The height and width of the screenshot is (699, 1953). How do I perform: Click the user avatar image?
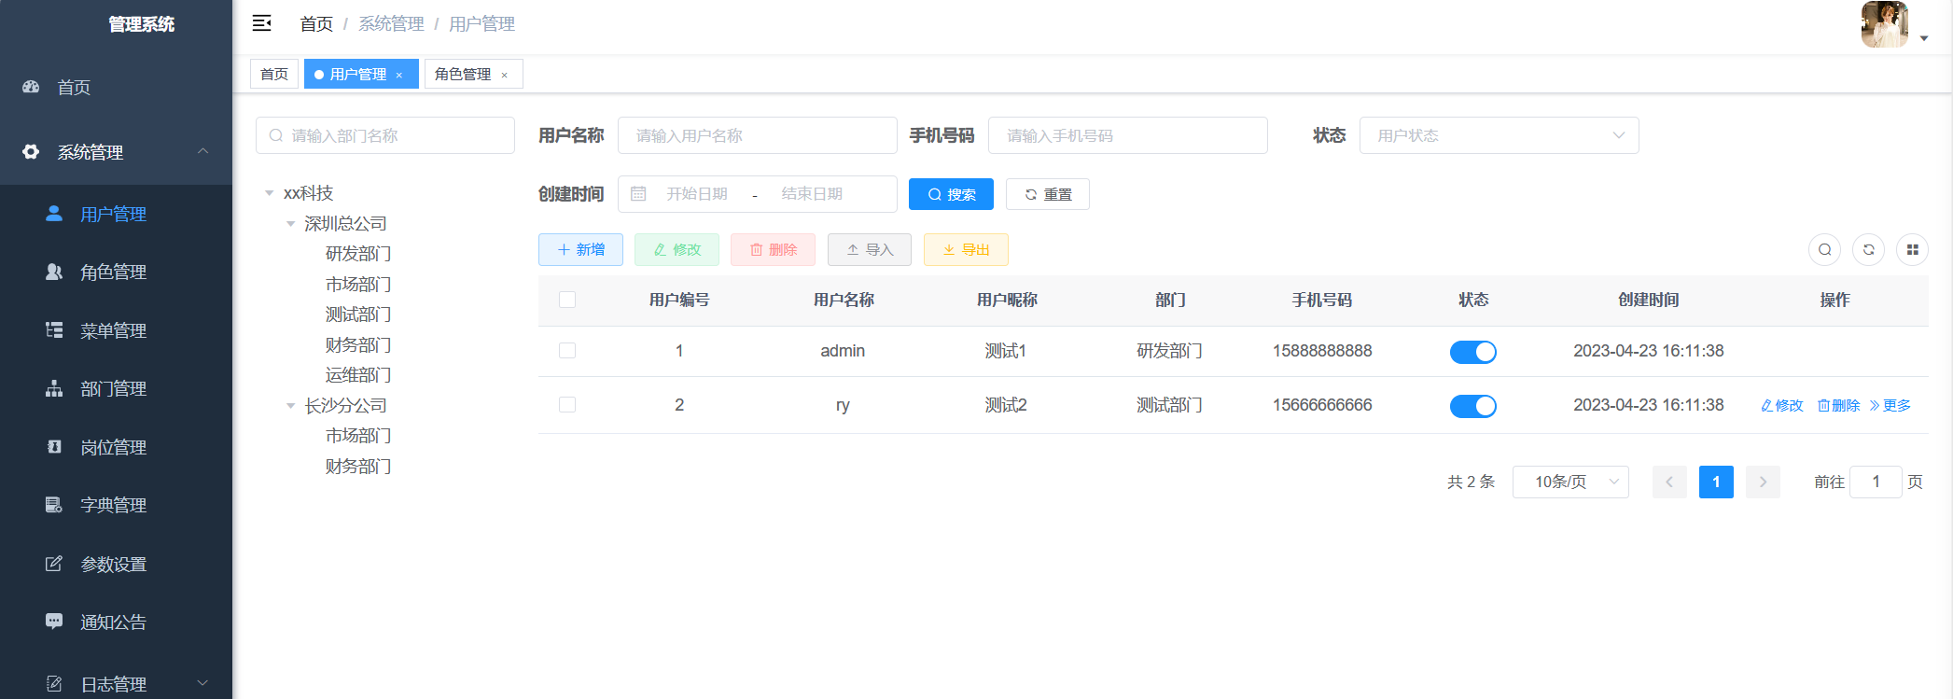tap(1884, 24)
